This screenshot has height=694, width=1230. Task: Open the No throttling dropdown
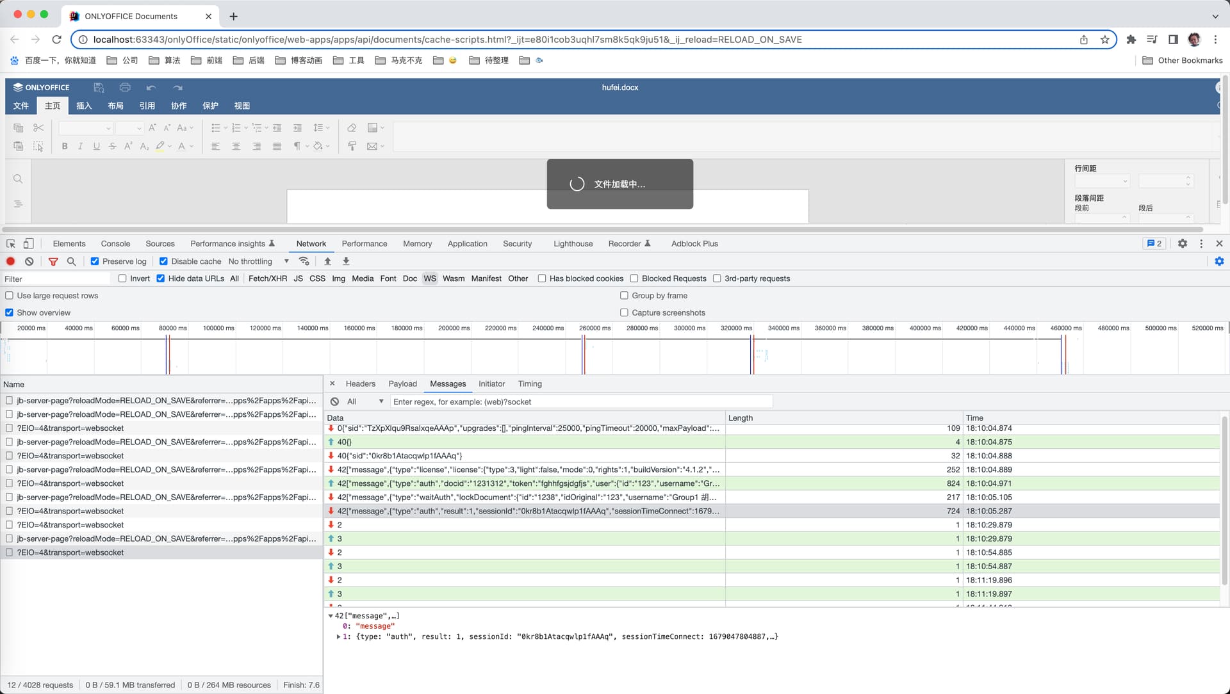pos(259,261)
